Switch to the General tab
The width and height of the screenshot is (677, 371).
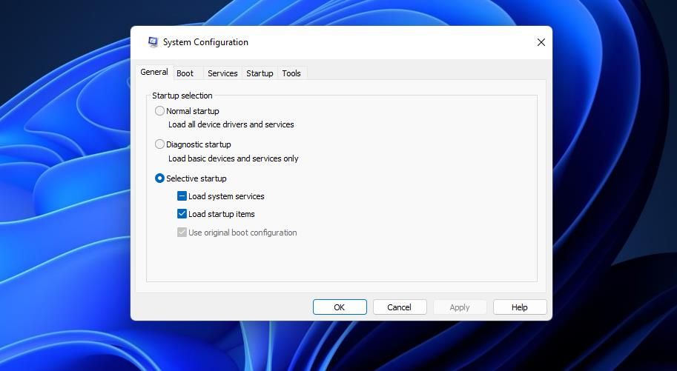point(154,72)
